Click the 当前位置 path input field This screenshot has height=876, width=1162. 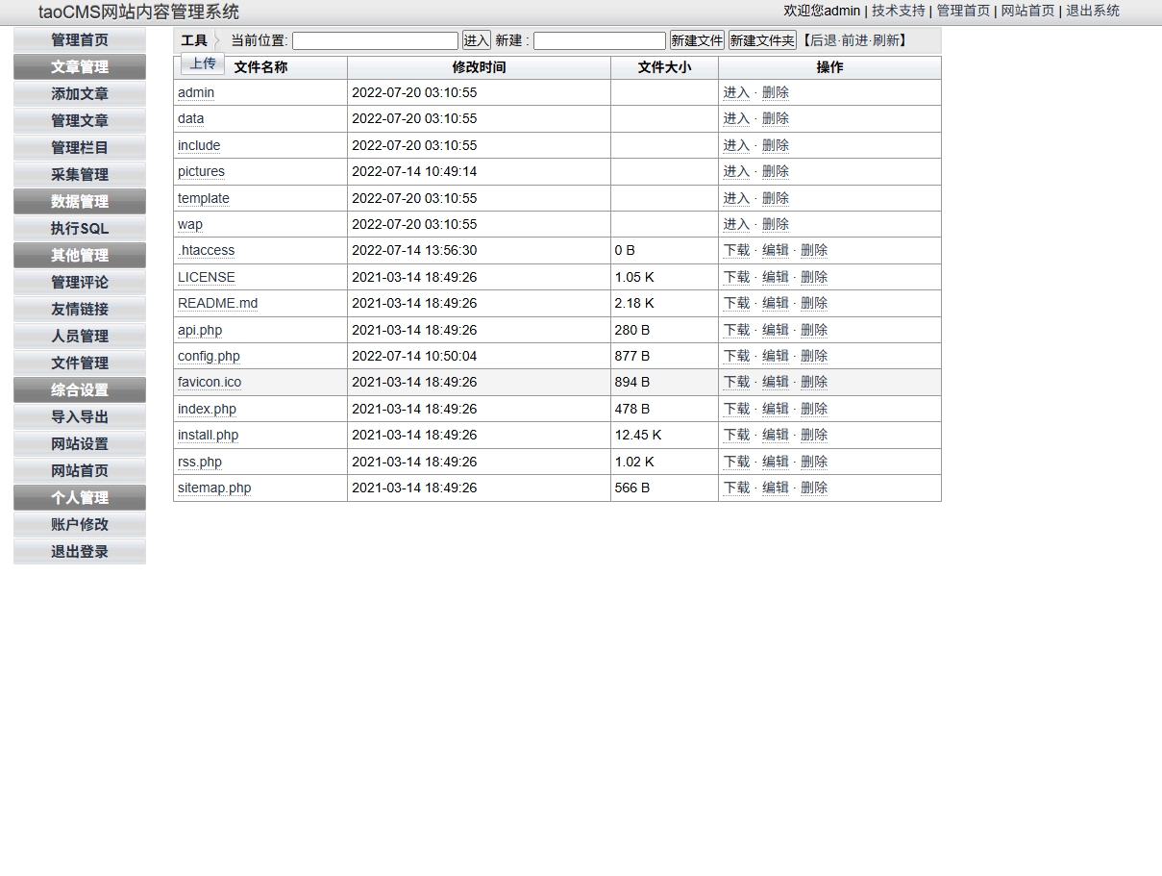click(375, 40)
